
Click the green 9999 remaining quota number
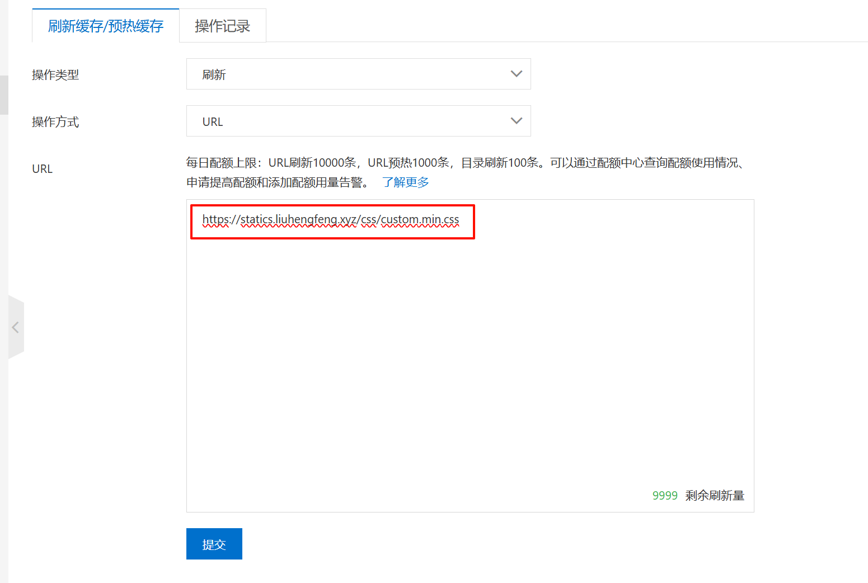pos(665,495)
